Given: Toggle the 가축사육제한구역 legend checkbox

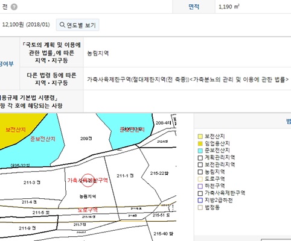Looking at the screenshot, I should pyautogui.click(x=200, y=193).
